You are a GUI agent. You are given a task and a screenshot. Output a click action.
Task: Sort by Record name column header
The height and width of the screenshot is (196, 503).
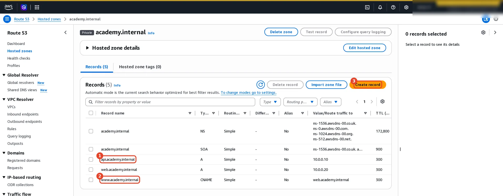113,113
